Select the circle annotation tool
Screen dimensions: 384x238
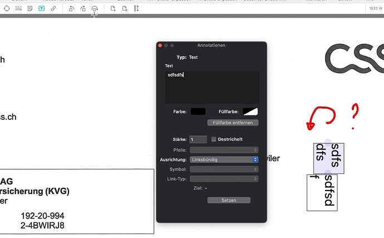7,9
